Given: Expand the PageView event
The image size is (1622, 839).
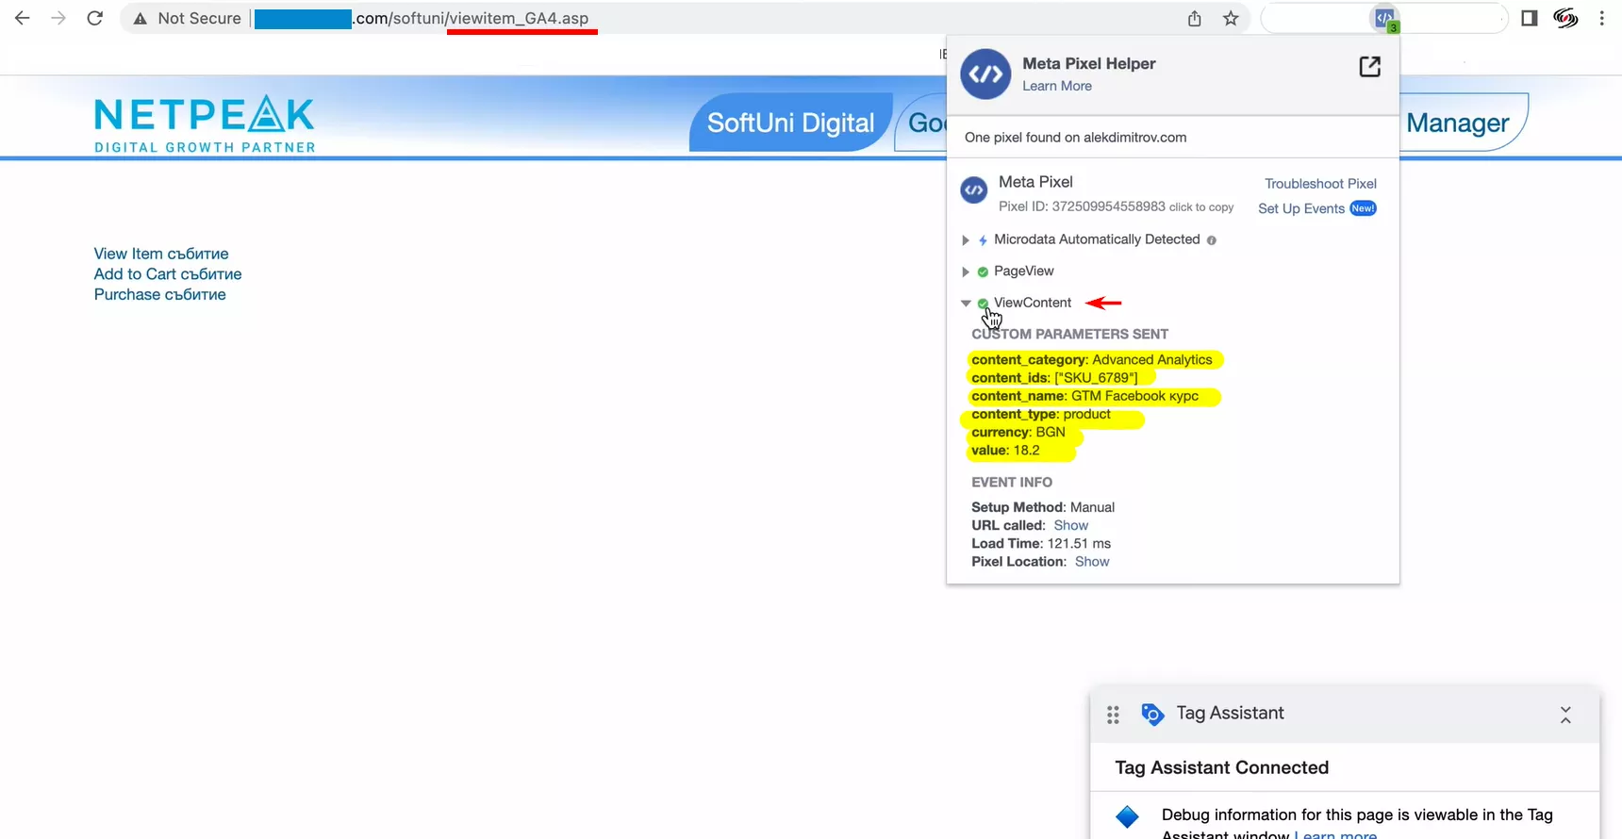Looking at the screenshot, I should (x=965, y=271).
